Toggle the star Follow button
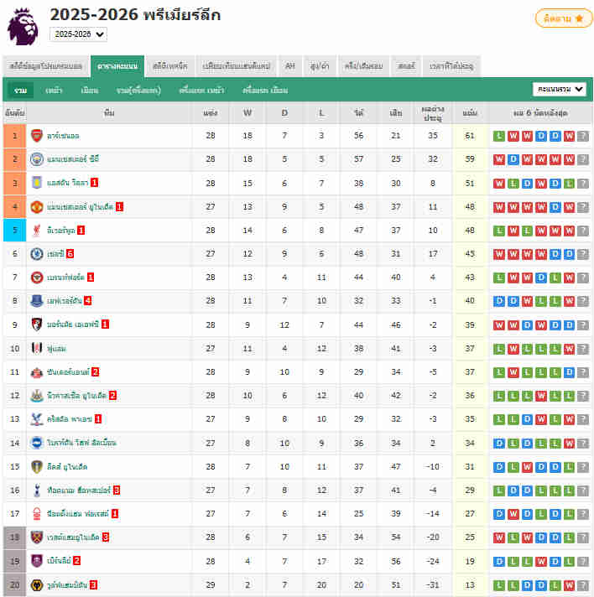This screenshot has width=594, height=597. pos(564,18)
